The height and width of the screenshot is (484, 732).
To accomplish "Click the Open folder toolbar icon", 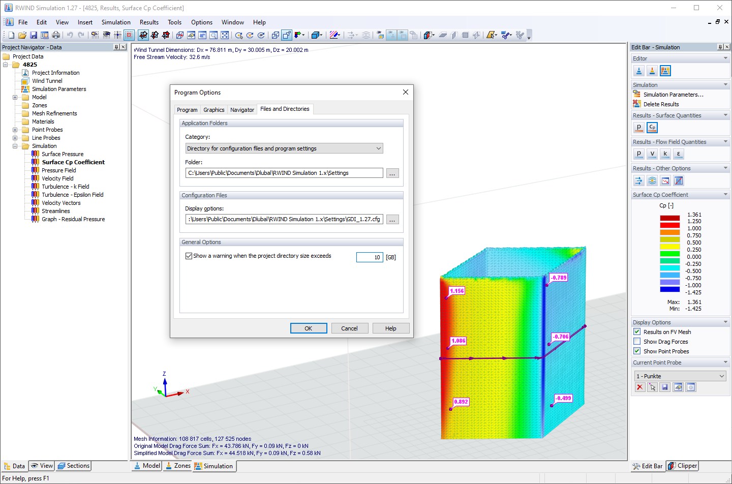I will pos(22,35).
